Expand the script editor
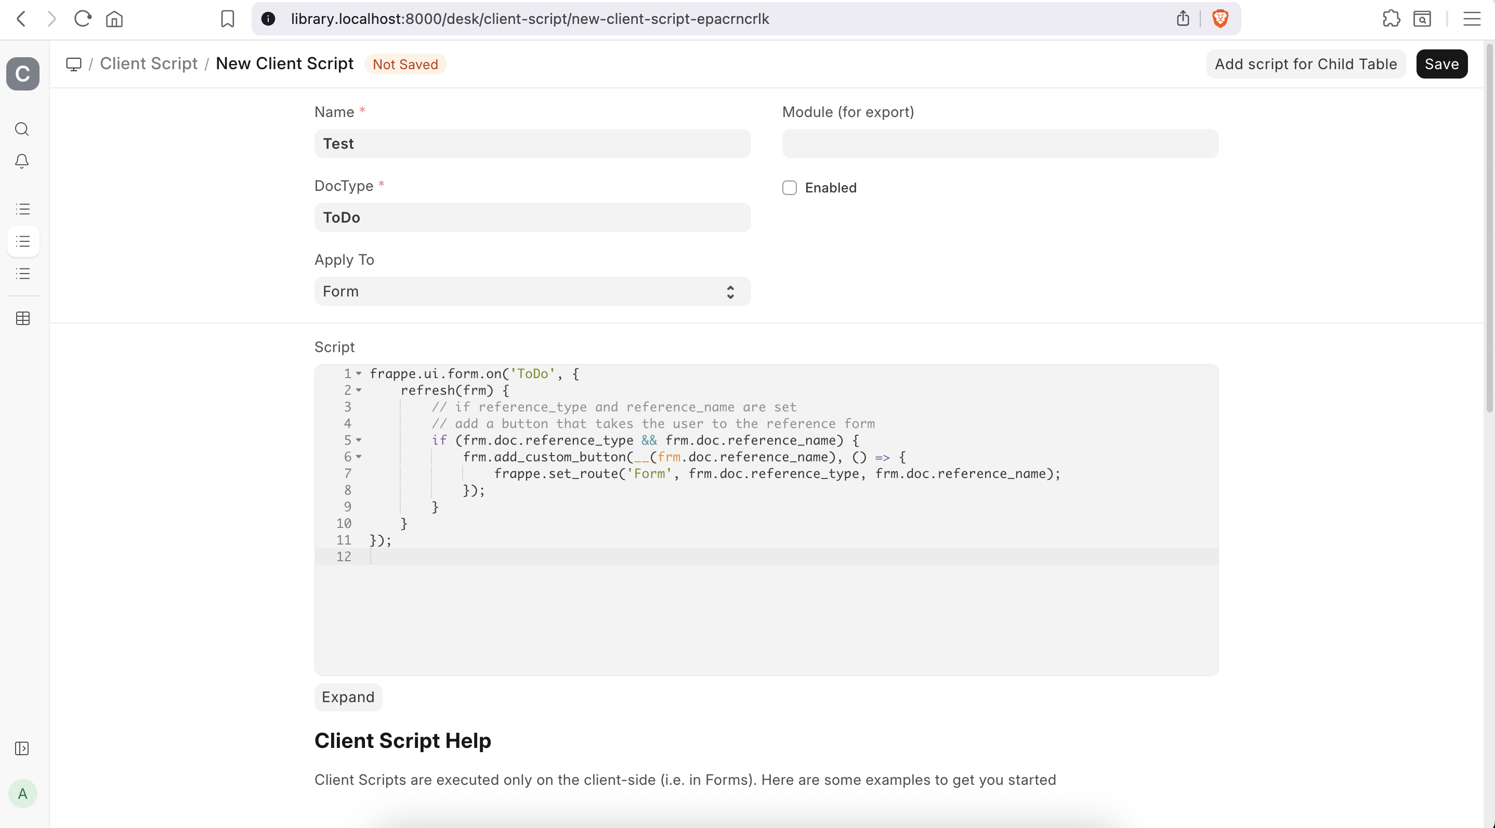The image size is (1495, 828). coord(348,697)
